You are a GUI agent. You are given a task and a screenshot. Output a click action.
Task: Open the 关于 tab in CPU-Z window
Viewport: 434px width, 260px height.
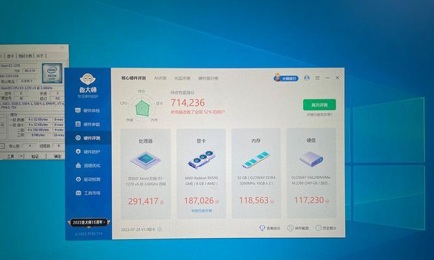point(40,56)
